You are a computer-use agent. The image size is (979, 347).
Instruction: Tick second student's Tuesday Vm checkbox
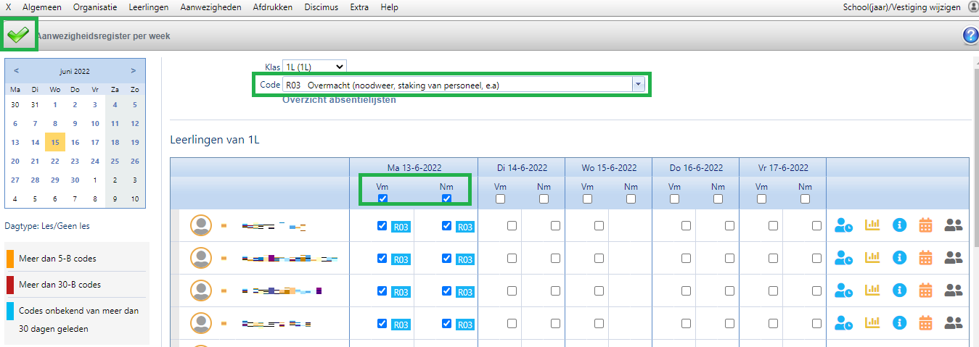(x=512, y=258)
